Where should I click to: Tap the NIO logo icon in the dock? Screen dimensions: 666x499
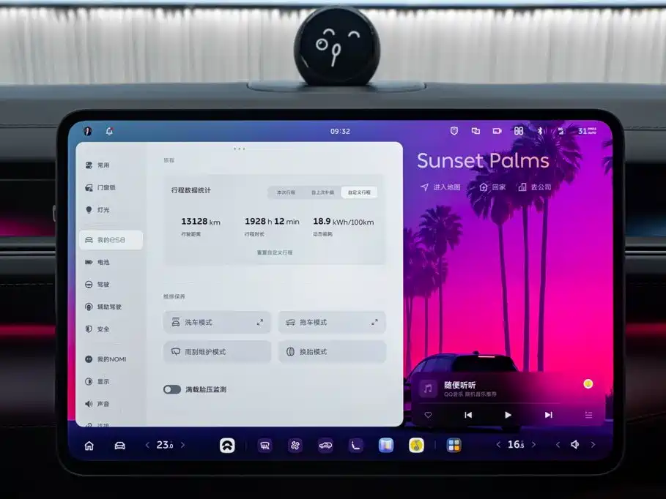click(227, 446)
